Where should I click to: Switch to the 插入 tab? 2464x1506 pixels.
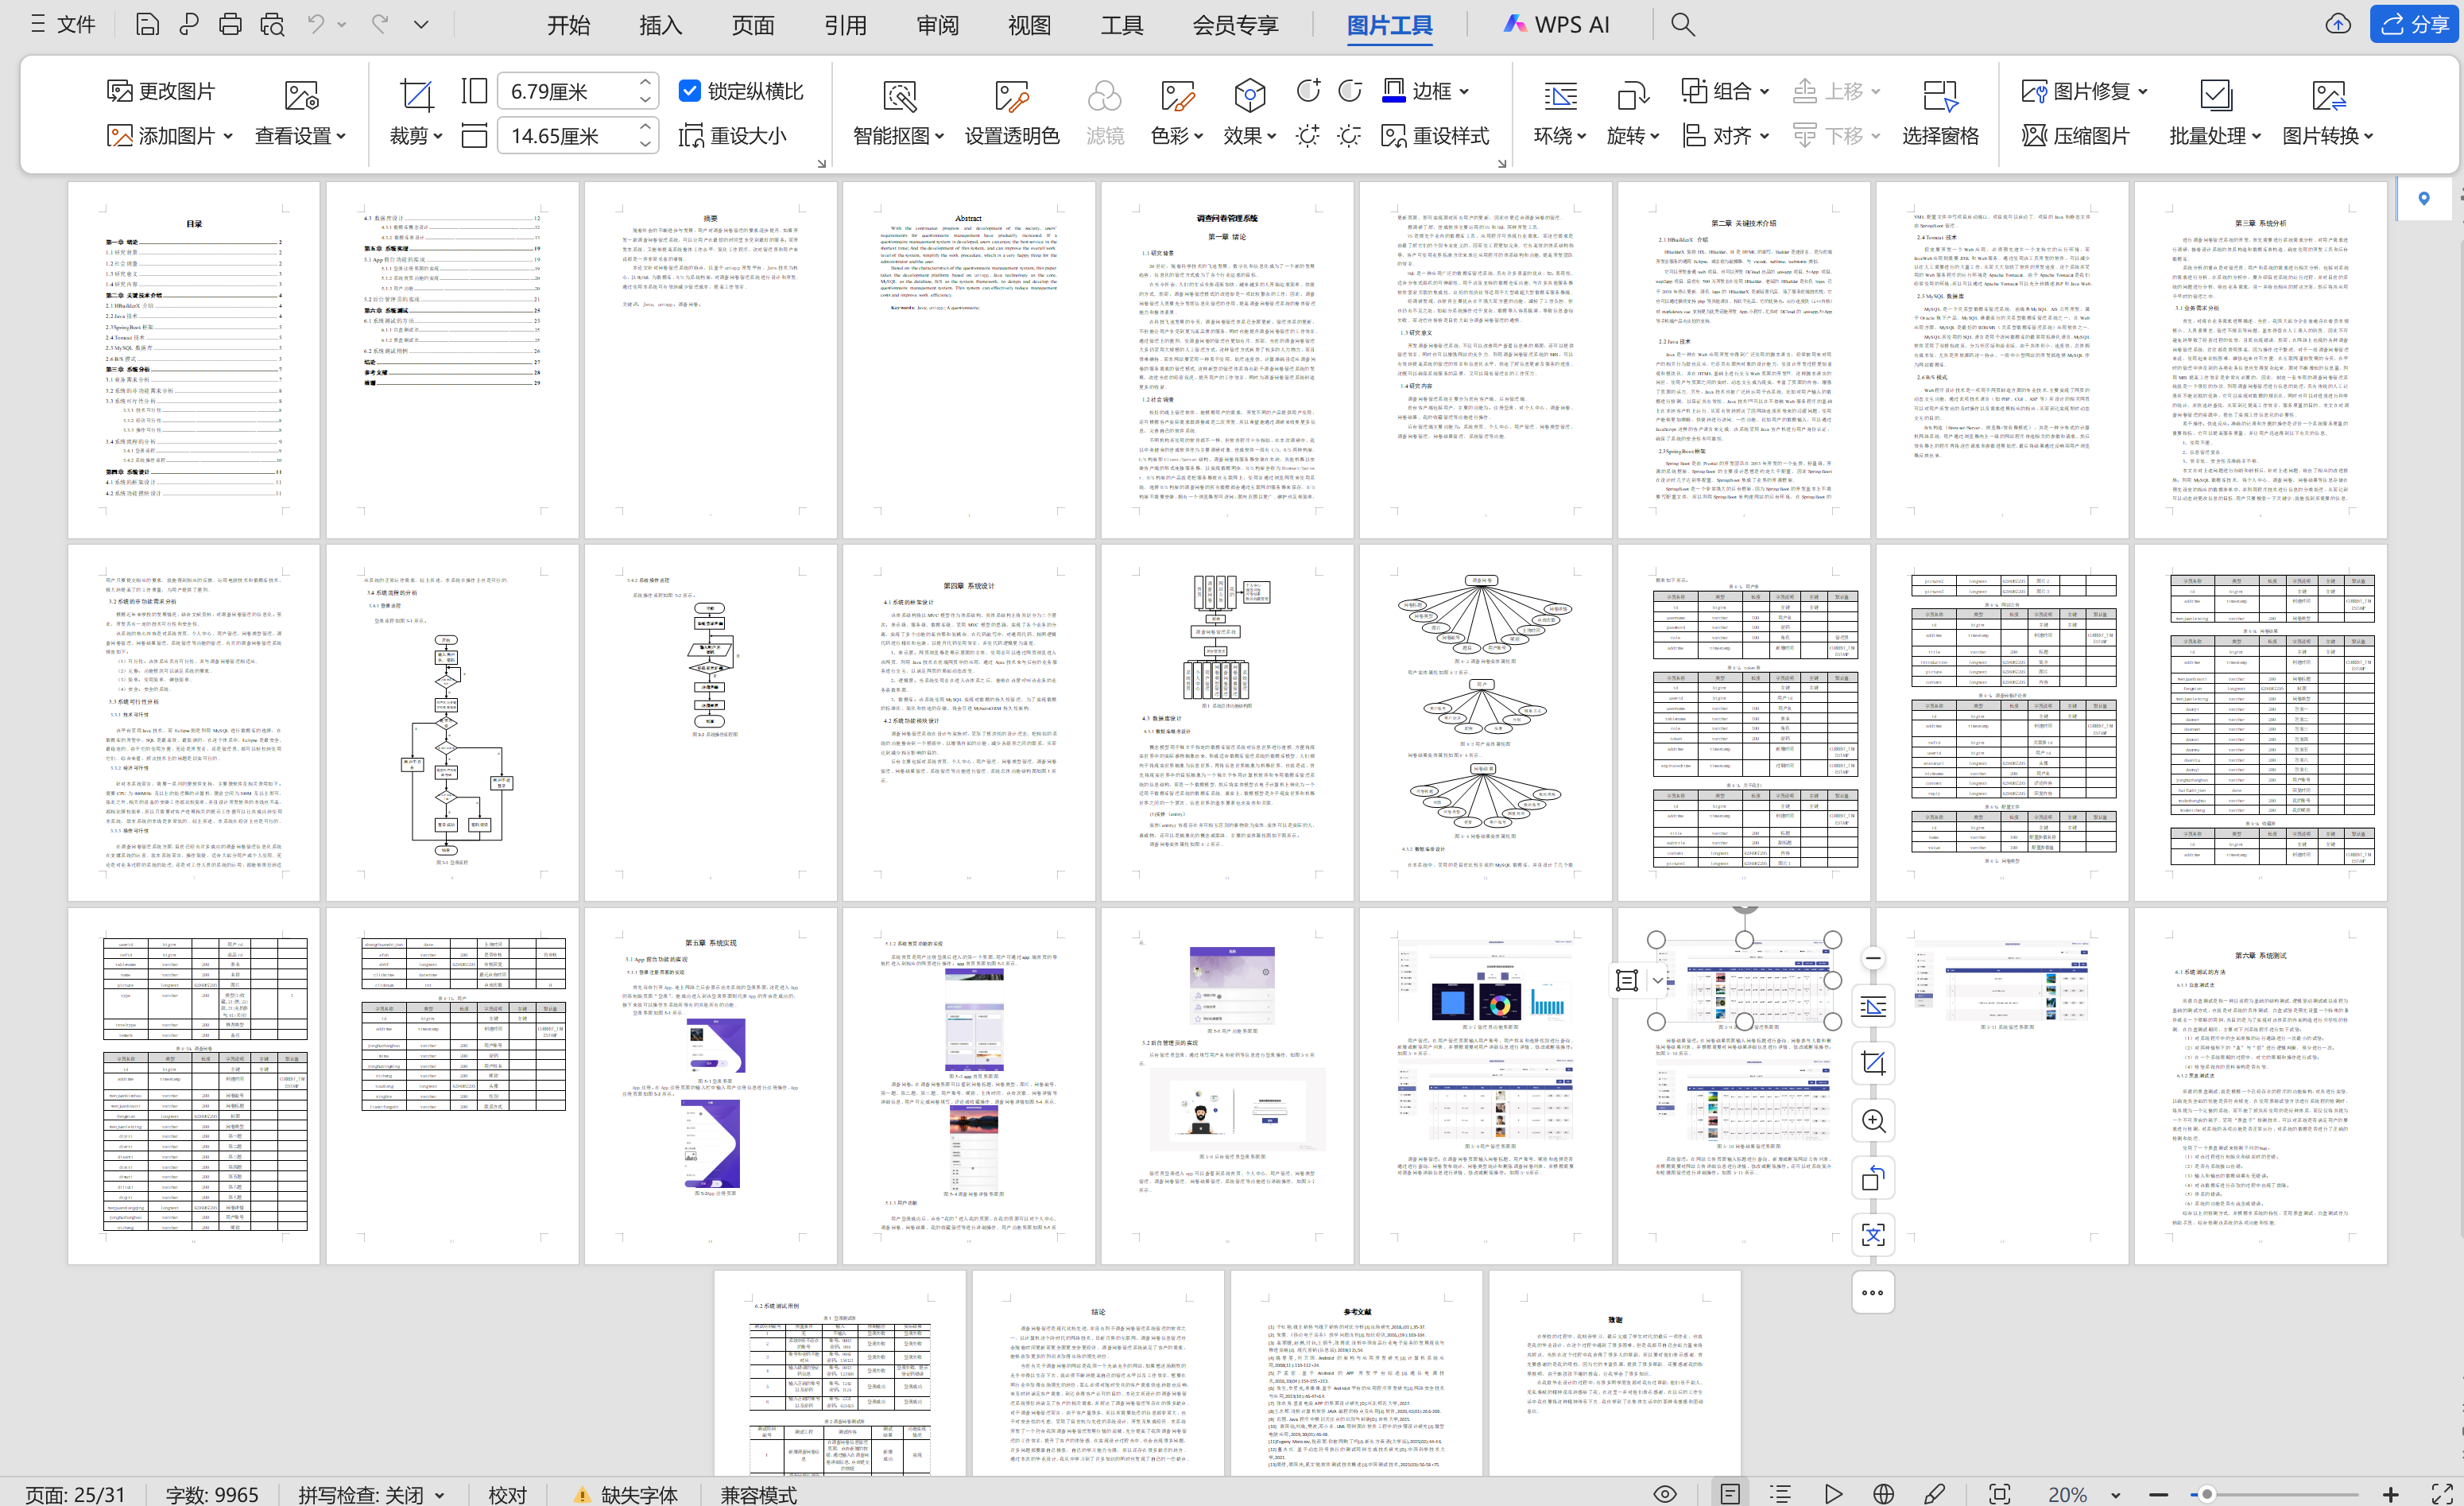[660, 25]
